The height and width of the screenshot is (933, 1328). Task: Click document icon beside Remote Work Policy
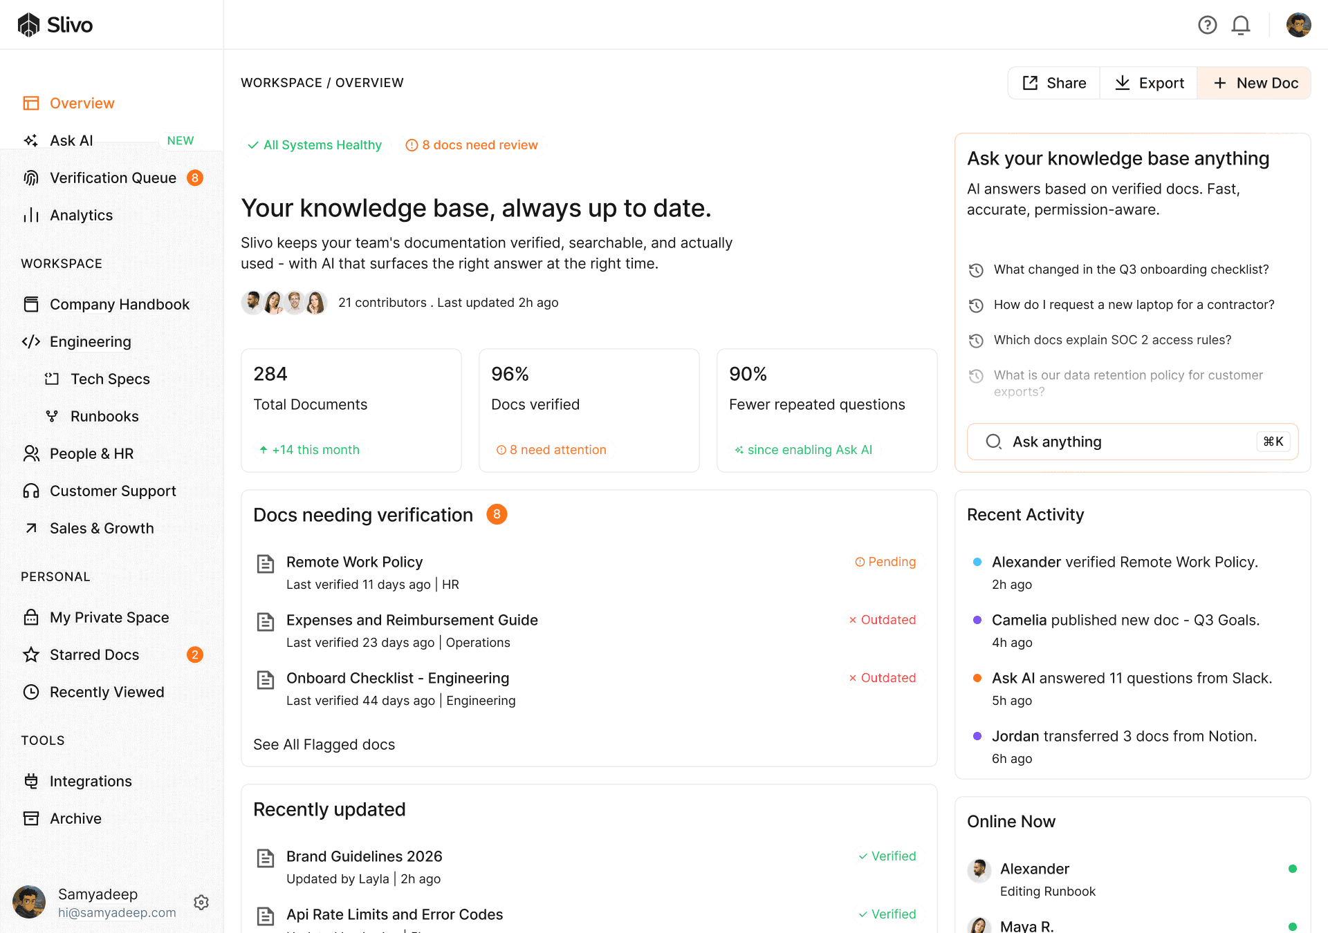[x=266, y=564]
